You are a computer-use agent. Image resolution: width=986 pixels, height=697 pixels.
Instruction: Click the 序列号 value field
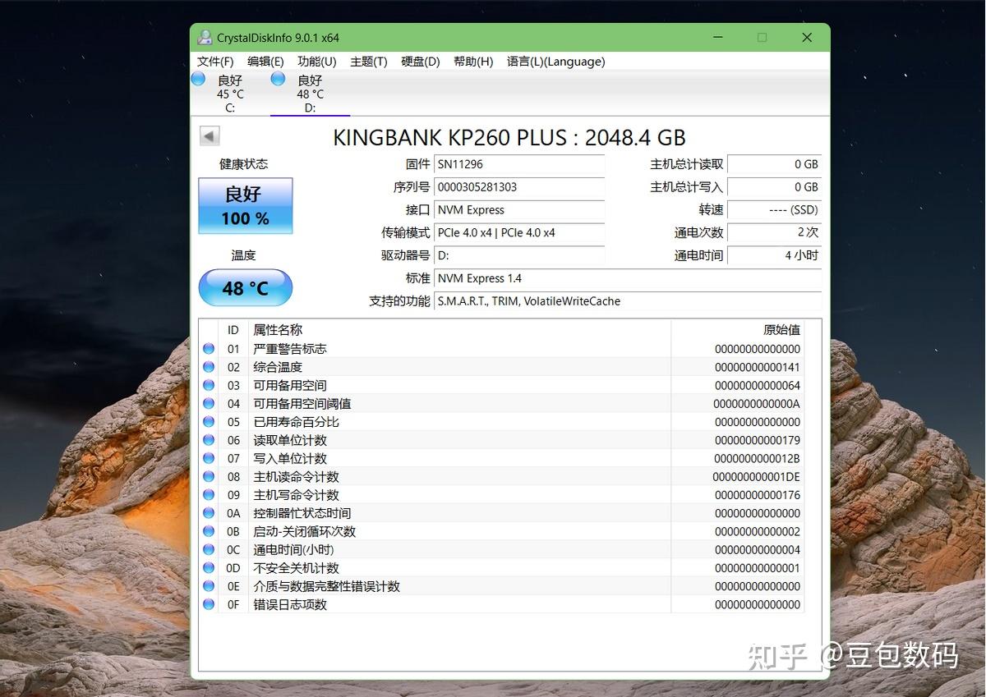519,187
